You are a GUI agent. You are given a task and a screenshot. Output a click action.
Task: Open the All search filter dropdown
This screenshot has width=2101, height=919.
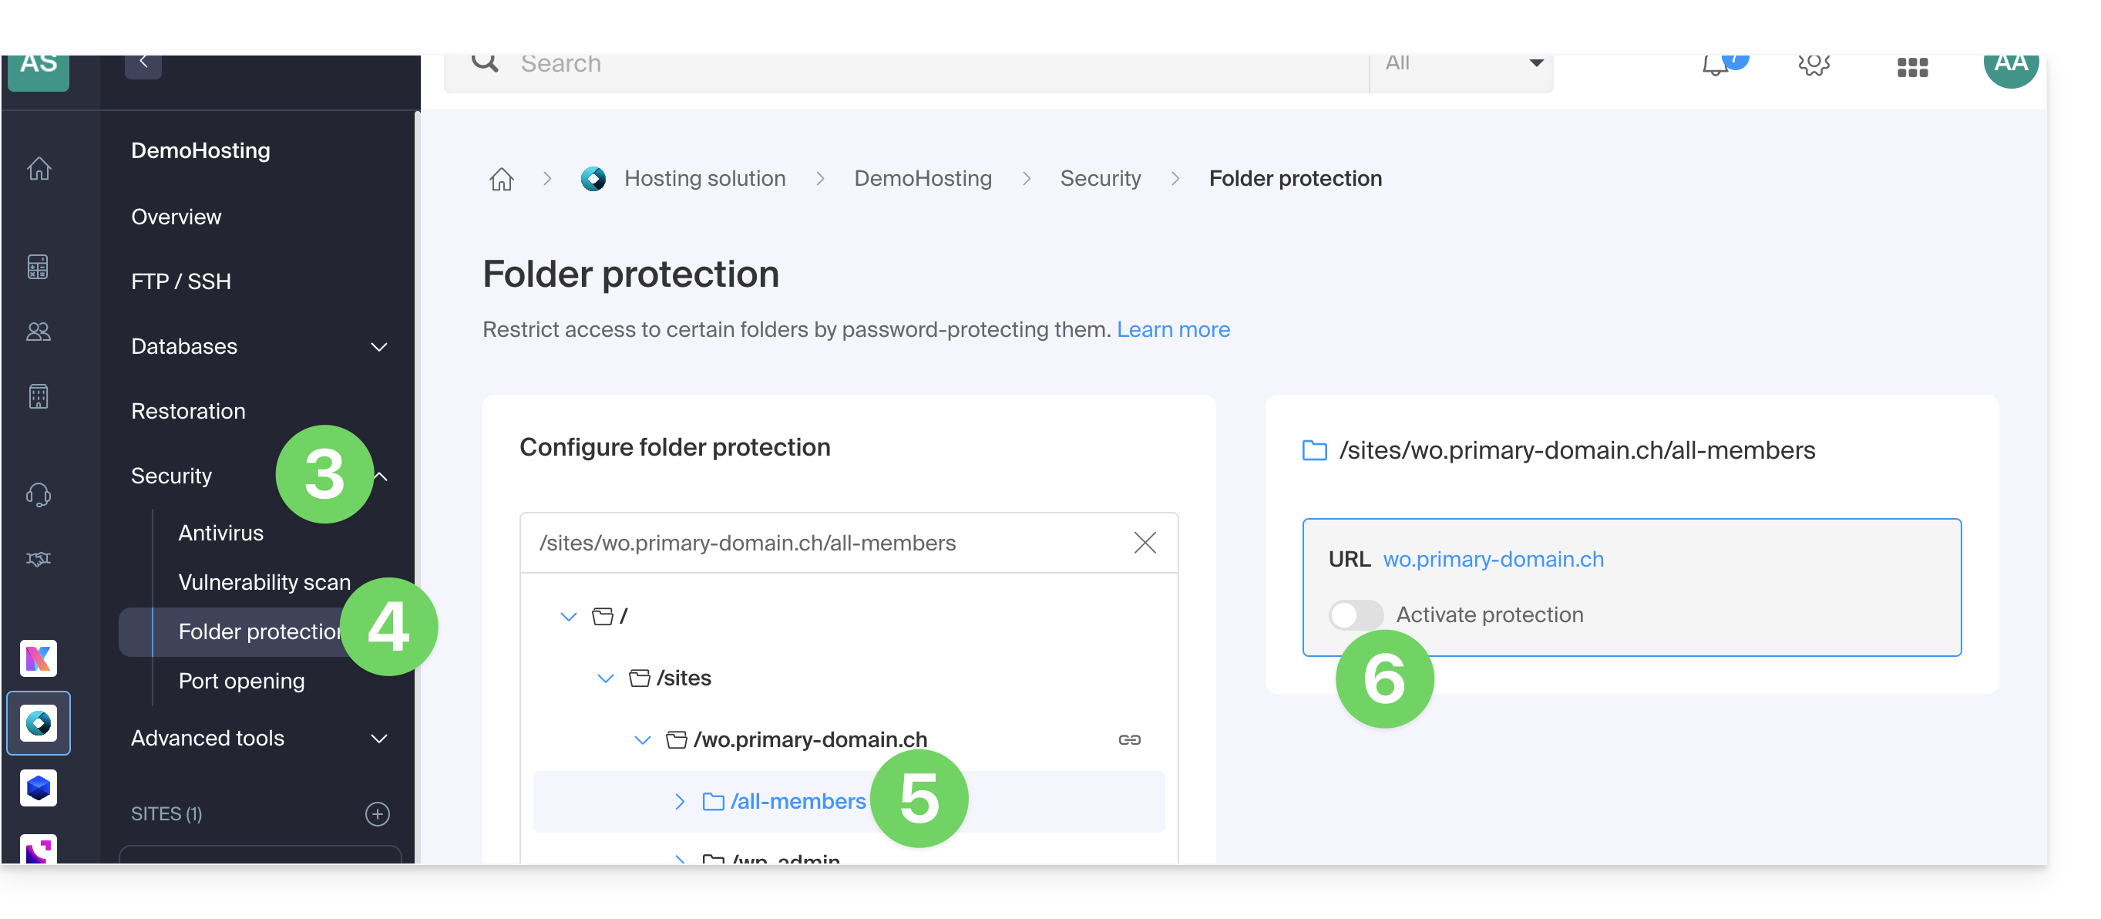[x=1461, y=64]
